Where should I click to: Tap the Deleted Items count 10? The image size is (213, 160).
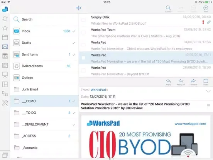click(x=69, y=66)
